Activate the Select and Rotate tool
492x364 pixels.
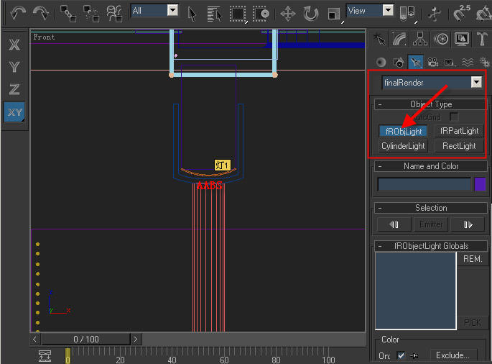(x=310, y=13)
